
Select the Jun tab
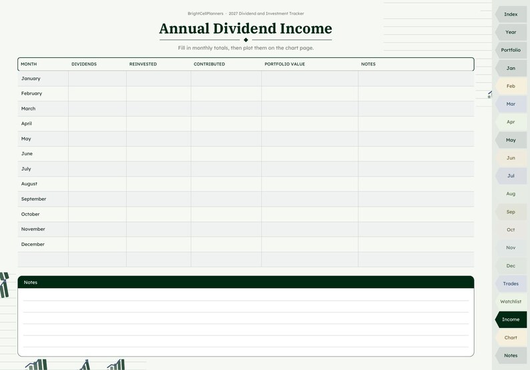click(x=511, y=158)
